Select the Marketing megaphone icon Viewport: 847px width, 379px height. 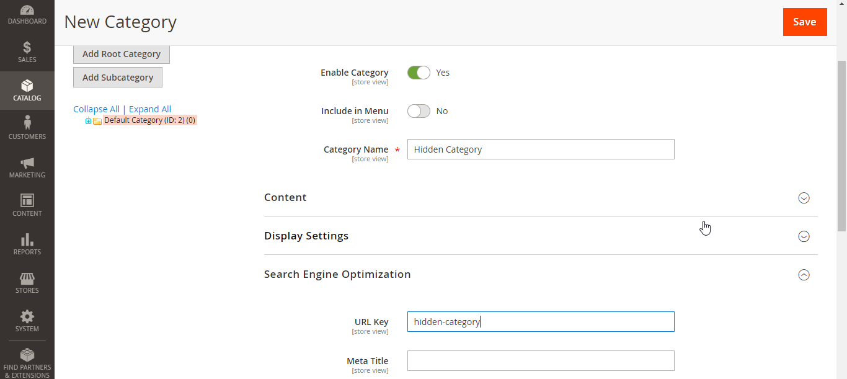(x=27, y=163)
